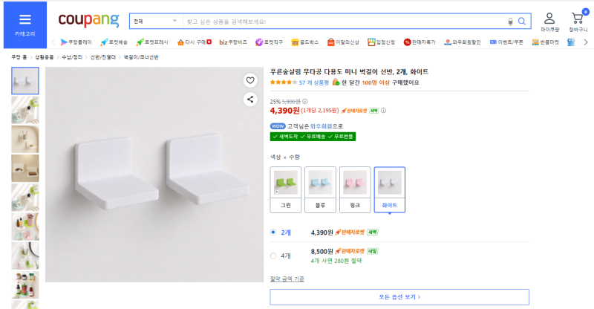594x309 pixels.
Task: Go to 생활용품 breadcrumb
Action: tap(45, 57)
